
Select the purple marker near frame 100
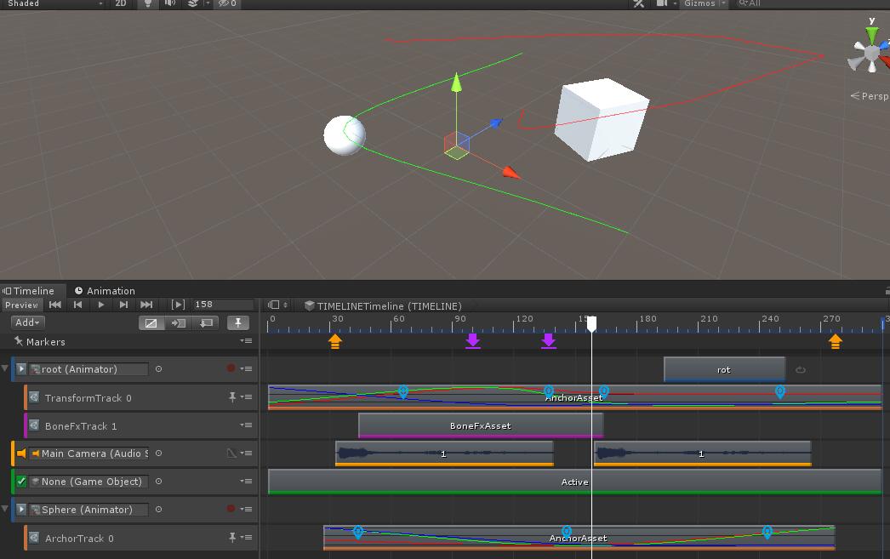pyautogui.click(x=473, y=340)
